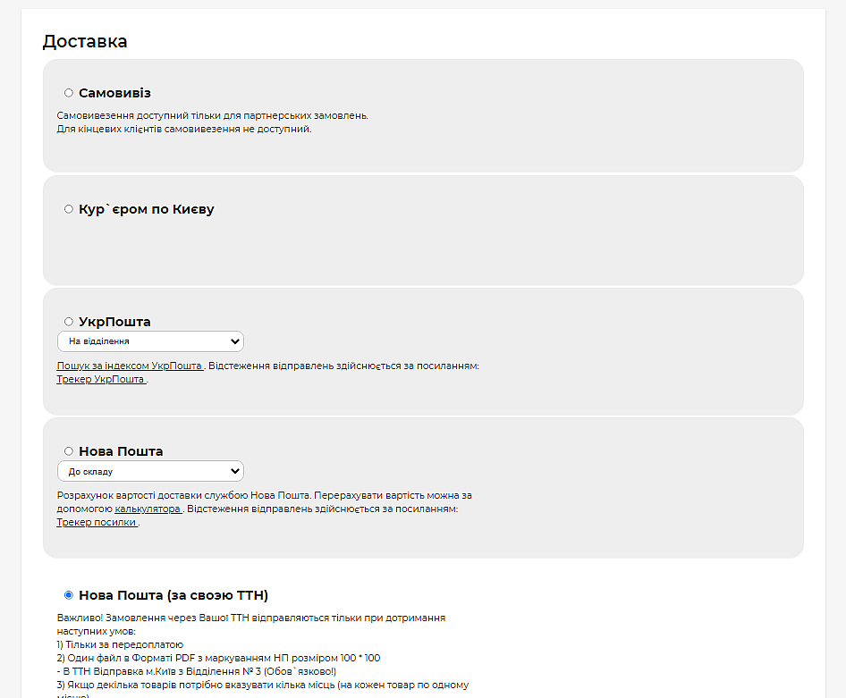The image size is (846, 698).
Task: Open the До складу dropdown for Нова Пошта
Action: (x=150, y=471)
